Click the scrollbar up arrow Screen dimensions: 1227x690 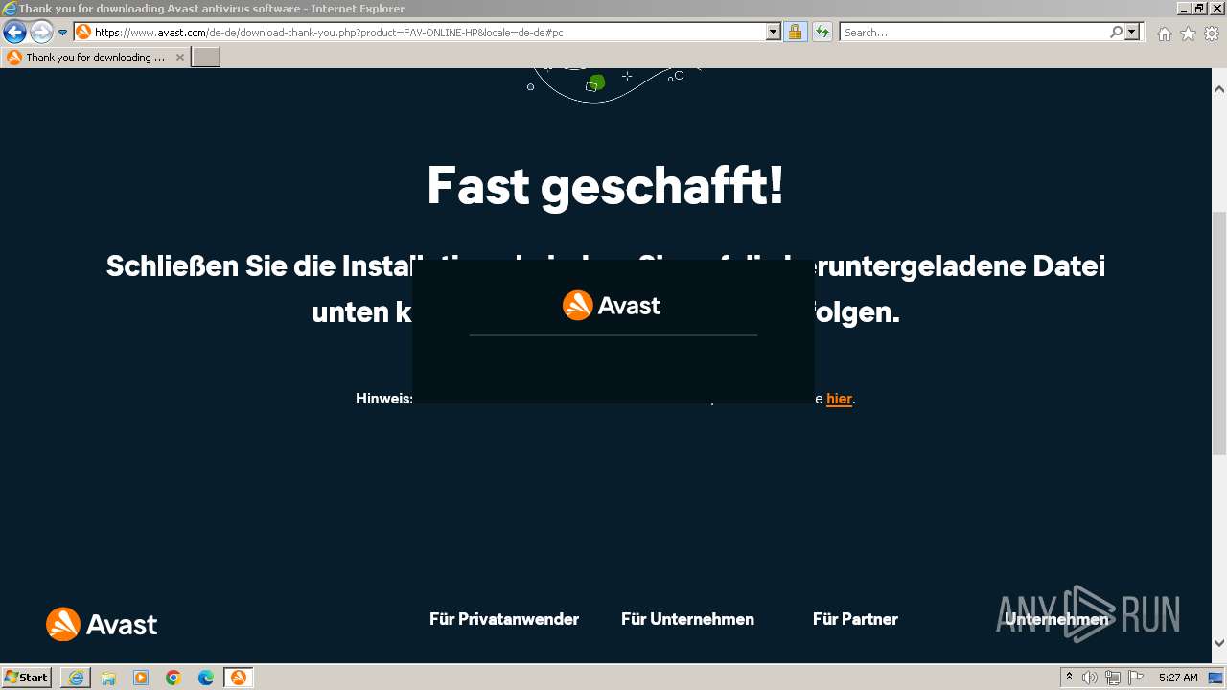1219,89
